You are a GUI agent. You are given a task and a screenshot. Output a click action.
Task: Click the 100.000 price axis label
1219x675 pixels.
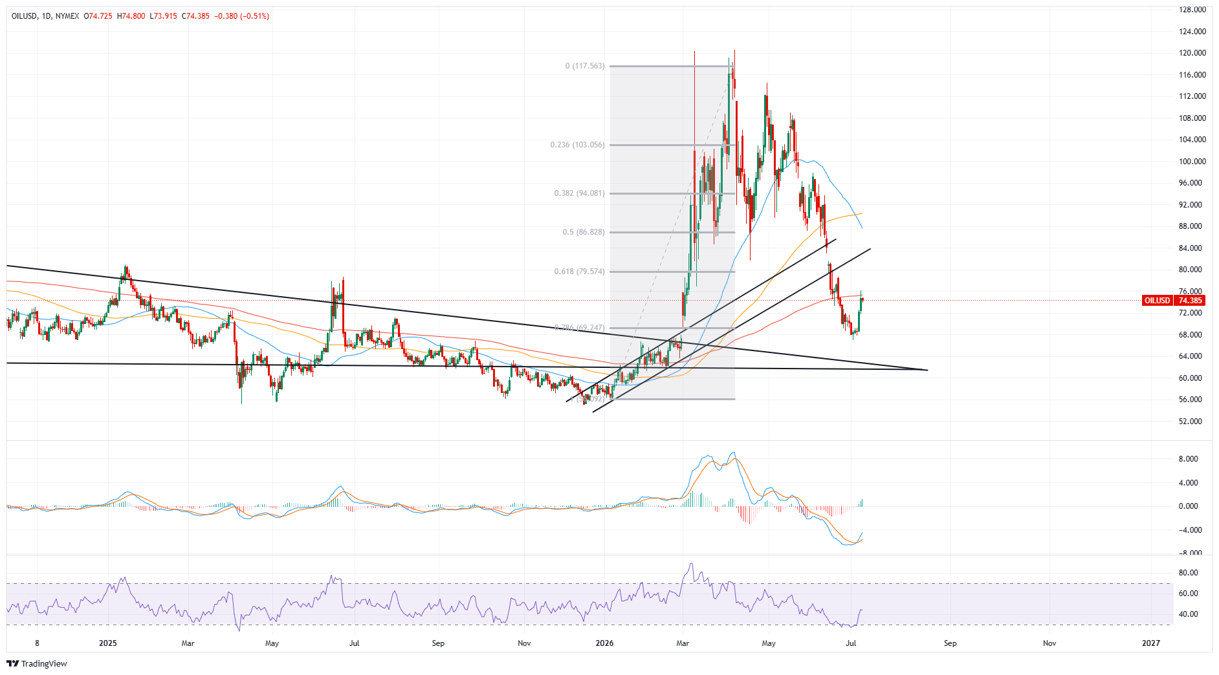point(1192,162)
